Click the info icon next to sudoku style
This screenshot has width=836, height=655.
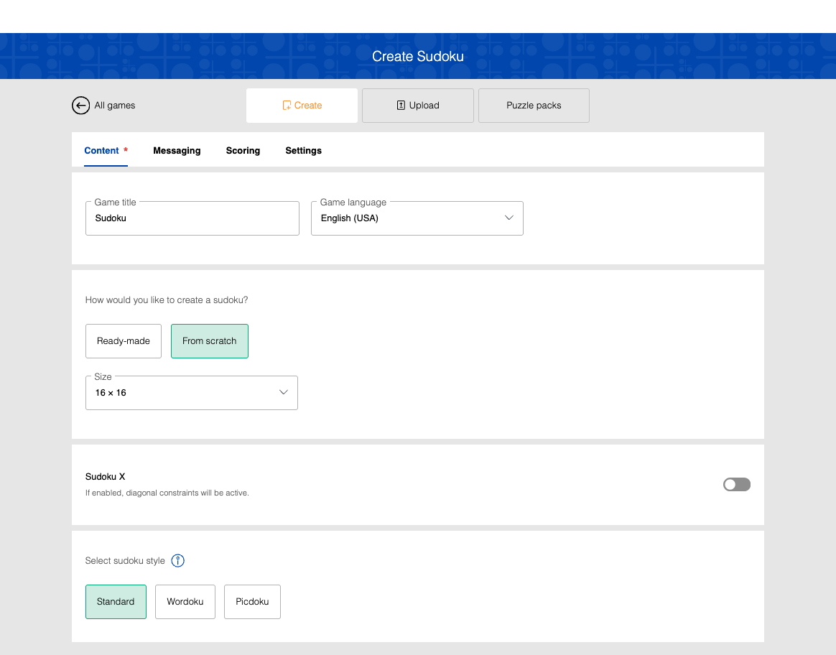click(178, 561)
